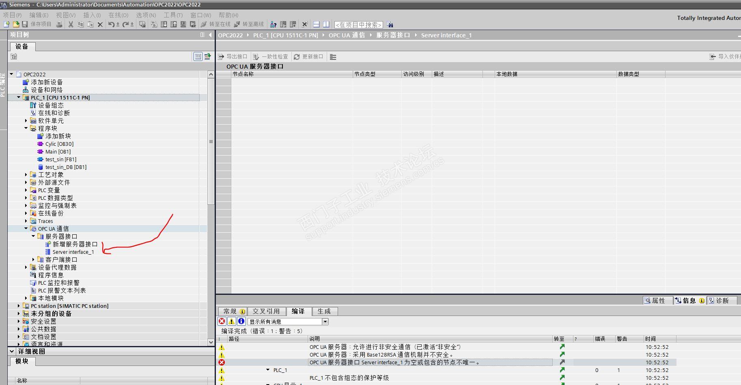Open 设备组态 device configuration
The width and height of the screenshot is (741, 385).
click(x=51, y=105)
